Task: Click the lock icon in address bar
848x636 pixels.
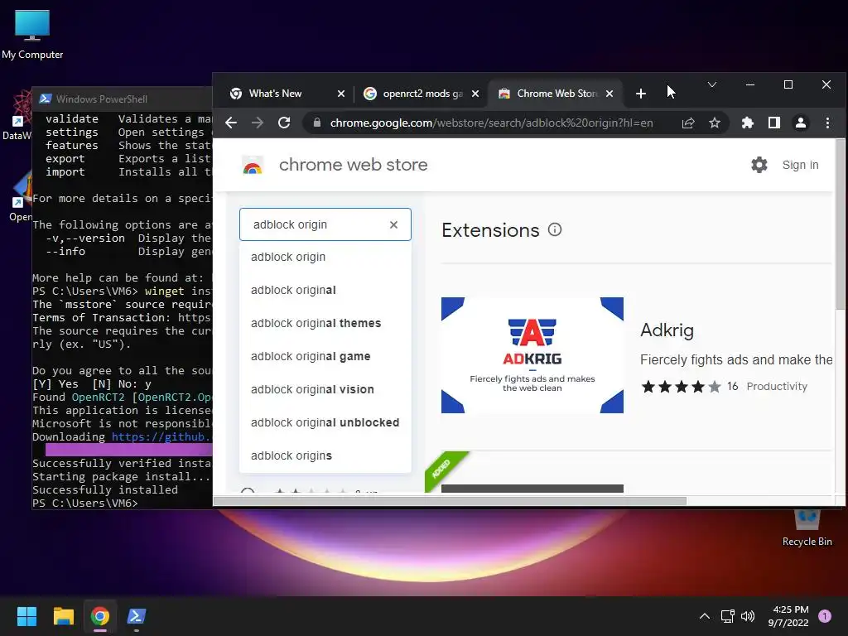Action: tap(317, 123)
